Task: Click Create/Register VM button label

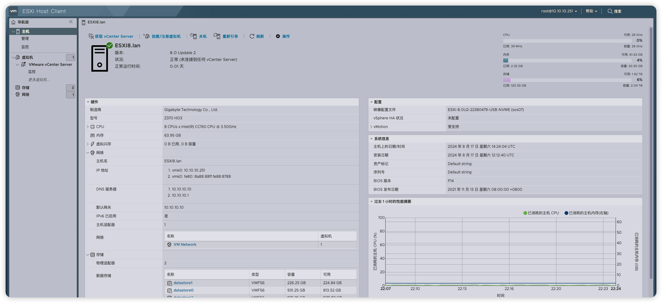Action: (x=166, y=36)
